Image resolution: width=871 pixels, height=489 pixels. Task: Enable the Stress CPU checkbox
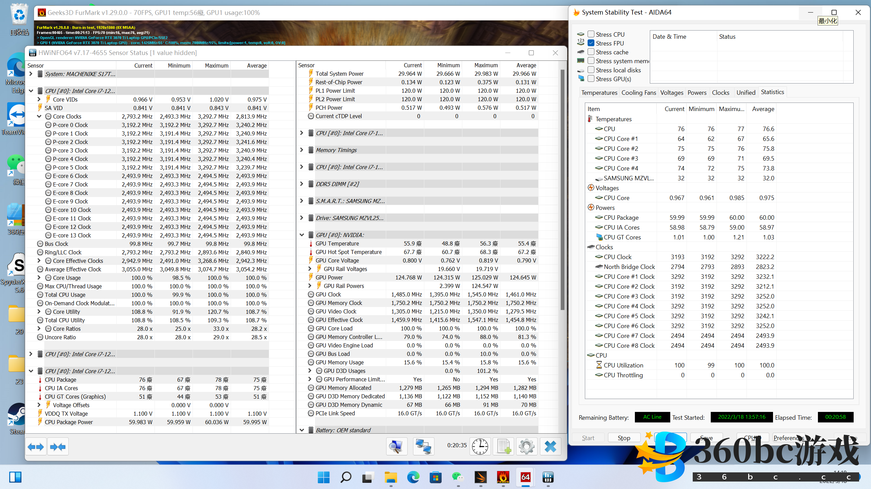pos(591,34)
